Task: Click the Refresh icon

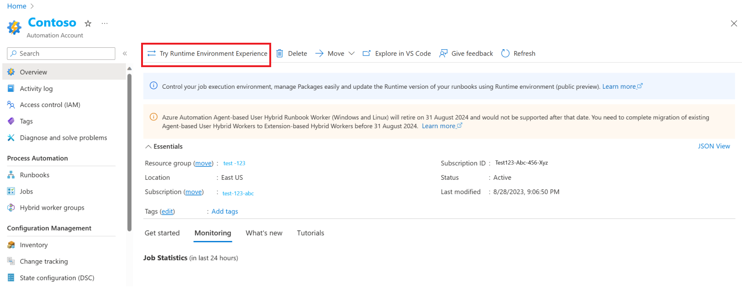Action: click(x=505, y=53)
